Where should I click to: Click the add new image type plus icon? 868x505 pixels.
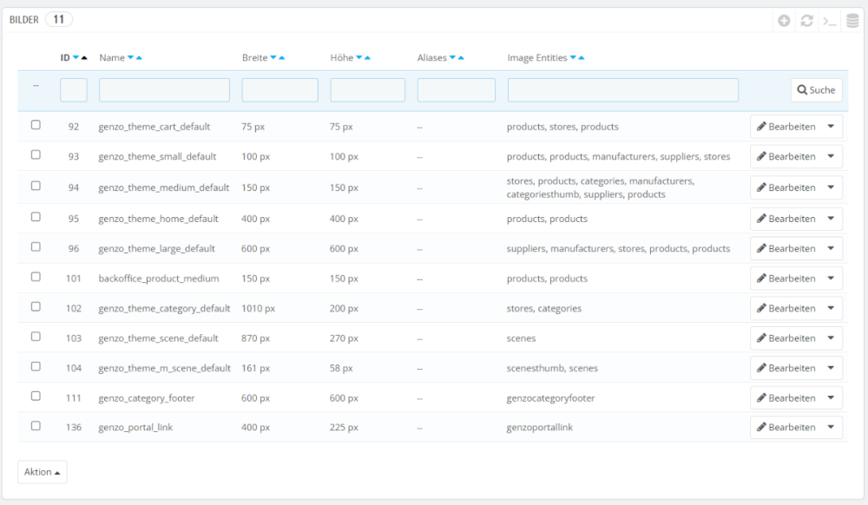(784, 21)
